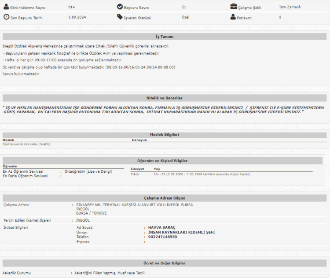
Task: Select the İş Tanımı section header
Action: pyautogui.click(x=165, y=37)
